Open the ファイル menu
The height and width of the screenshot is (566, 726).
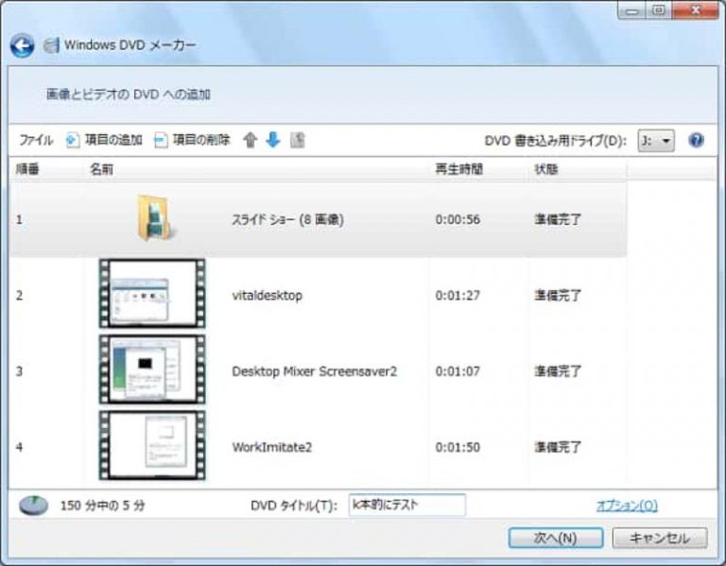click(36, 140)
